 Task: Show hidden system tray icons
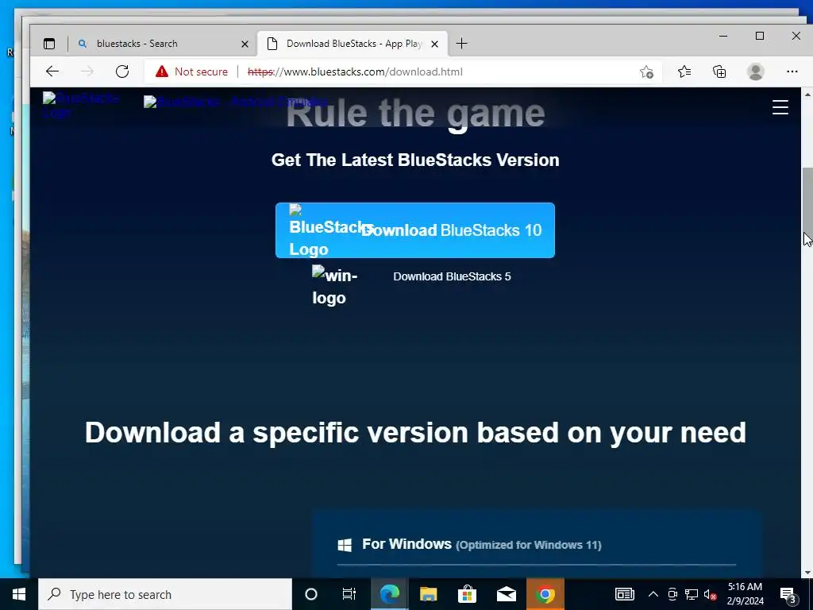[x=653, y=594]
